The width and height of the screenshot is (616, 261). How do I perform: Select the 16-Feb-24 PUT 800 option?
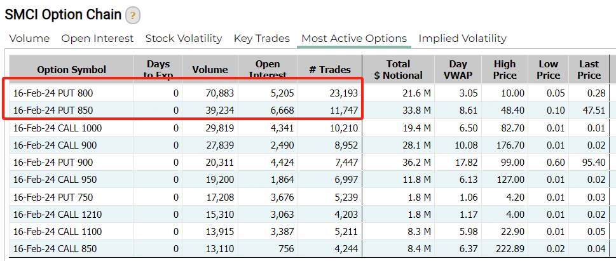pos(52,93)
